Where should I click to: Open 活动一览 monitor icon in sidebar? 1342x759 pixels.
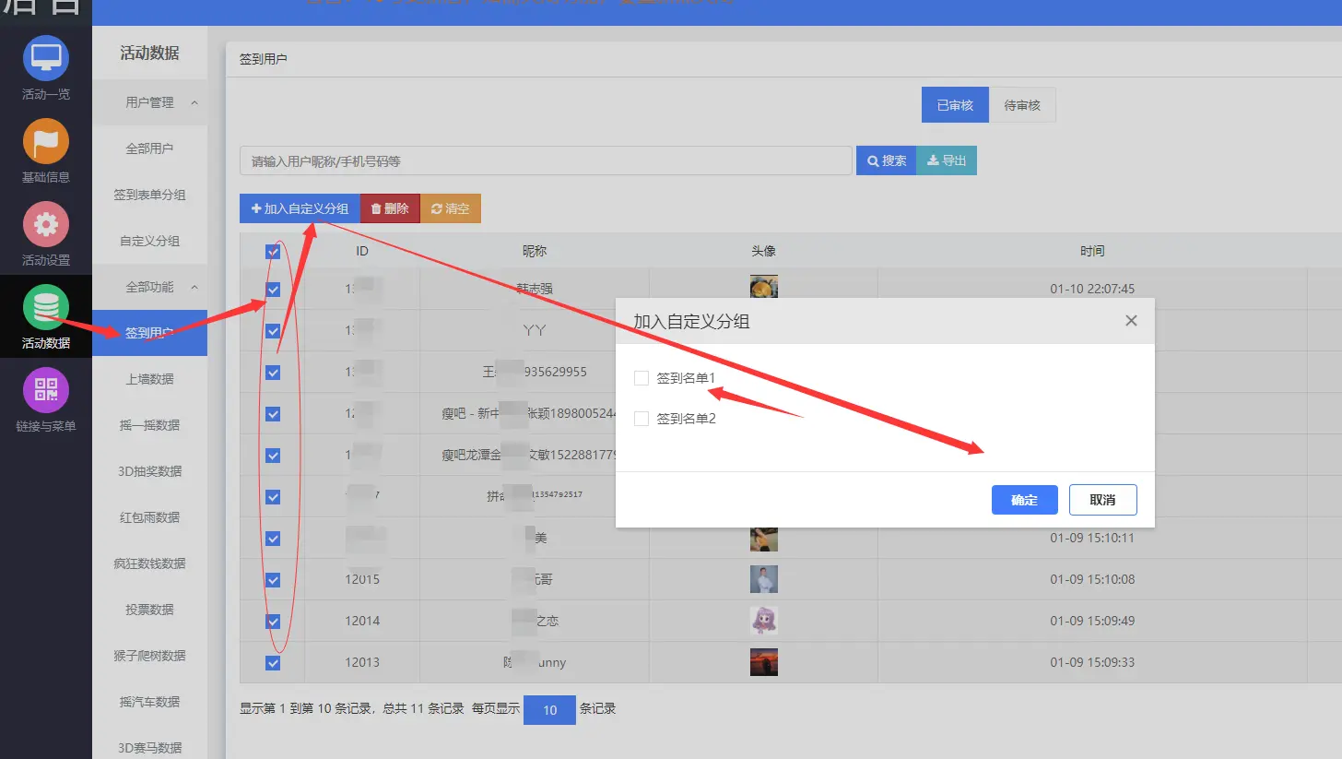45,58
